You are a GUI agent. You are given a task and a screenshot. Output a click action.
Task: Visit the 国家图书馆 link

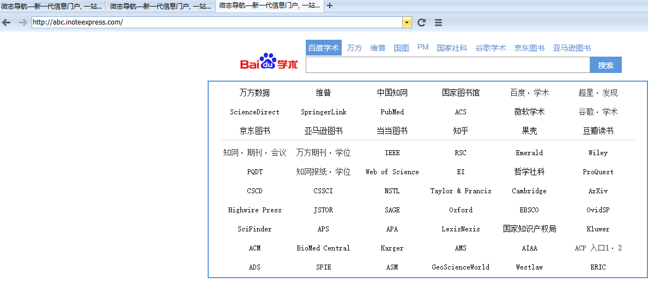point(461,93)
